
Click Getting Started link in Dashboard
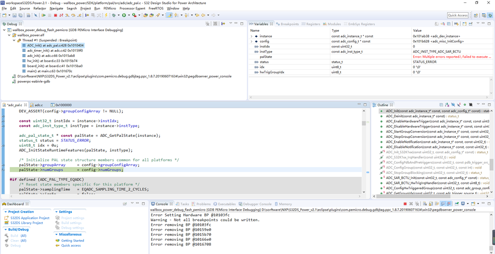pos(72,241)
